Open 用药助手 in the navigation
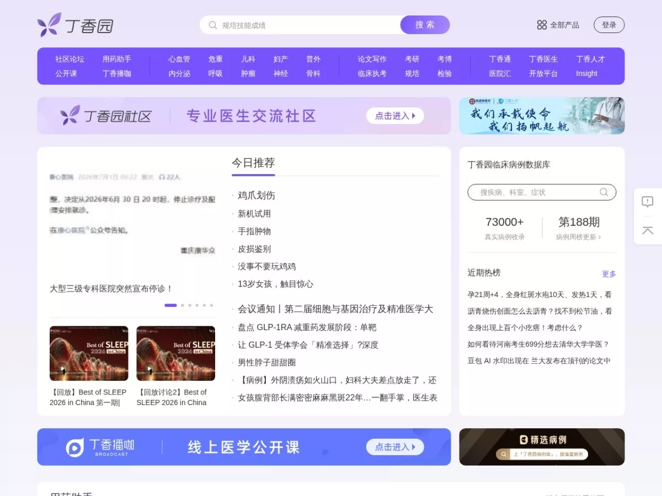The image size is (662, 496). (x=116, y=59)
